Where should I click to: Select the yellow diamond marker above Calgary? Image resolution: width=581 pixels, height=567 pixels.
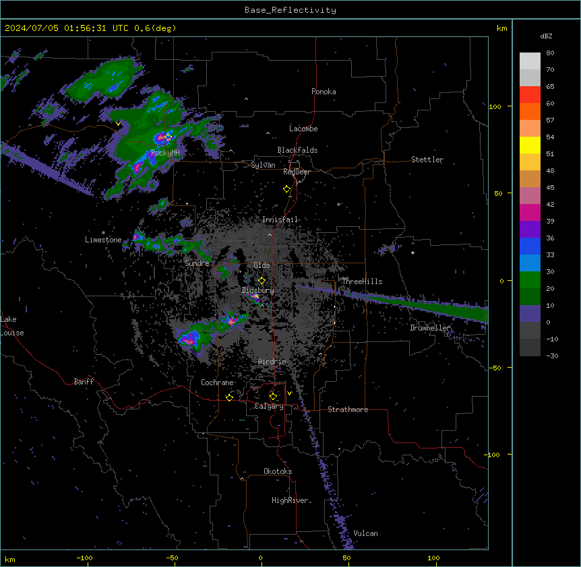coord(274,397)
